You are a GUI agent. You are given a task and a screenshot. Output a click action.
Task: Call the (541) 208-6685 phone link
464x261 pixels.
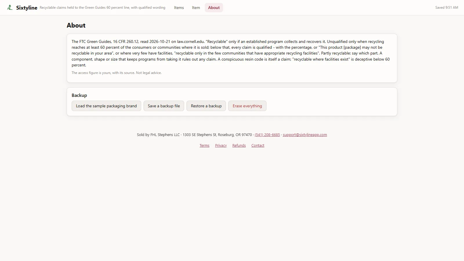pos(267,135)
